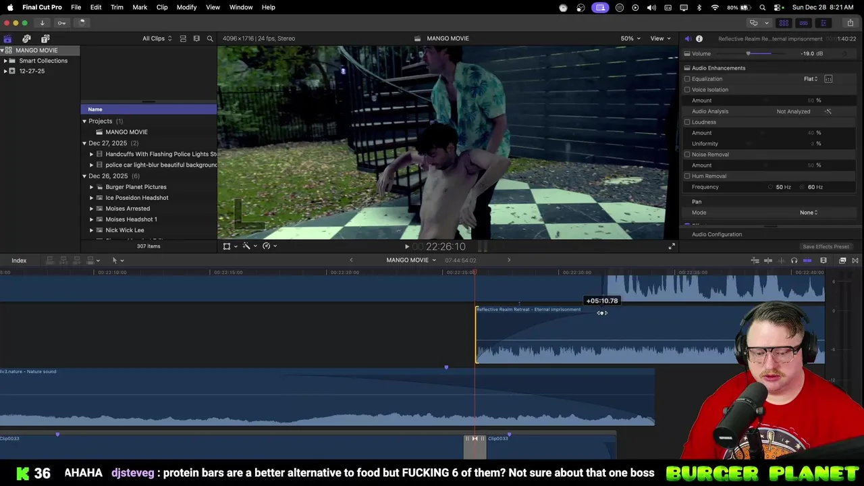Viewport: 864px width, 486px height.
Task: Enable the Hum Removal checkbox
Action: click(687, 176)
